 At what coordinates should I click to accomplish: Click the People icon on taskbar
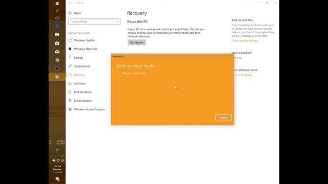coord(57,150)
